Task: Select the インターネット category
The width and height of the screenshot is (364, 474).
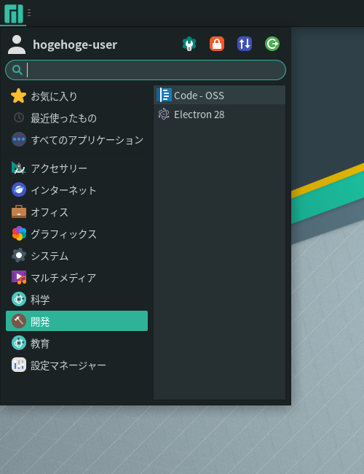Action: point(76,190)
